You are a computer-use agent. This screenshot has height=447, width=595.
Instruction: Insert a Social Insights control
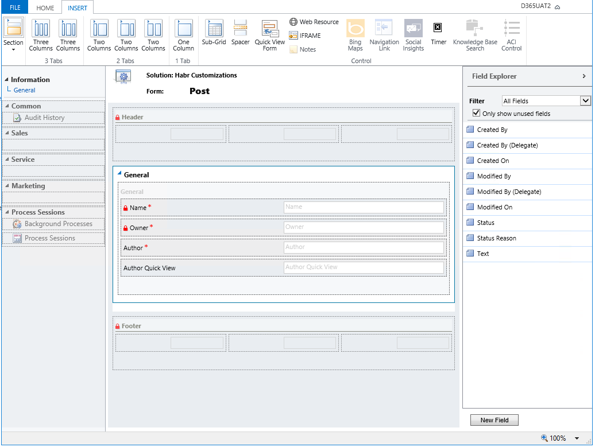[413, 34]
